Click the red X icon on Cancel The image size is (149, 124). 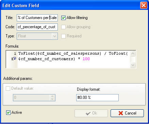pyautogui.click(x=121, y=113)
